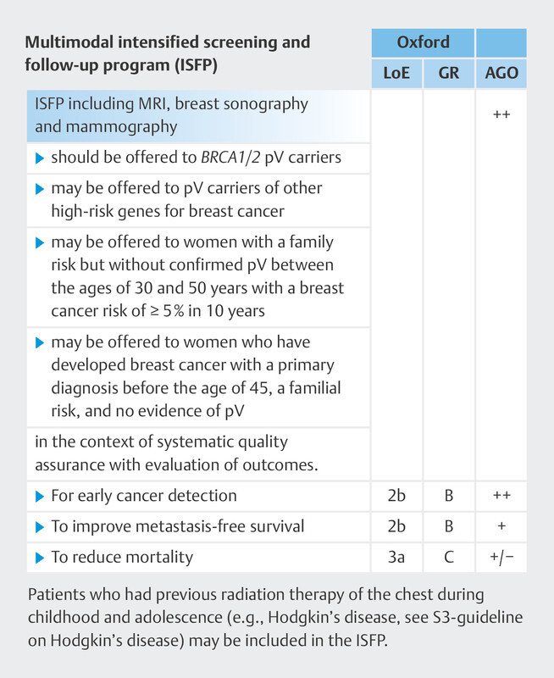Click the LoE value "3a" for reducing mortality

[396, 557]
